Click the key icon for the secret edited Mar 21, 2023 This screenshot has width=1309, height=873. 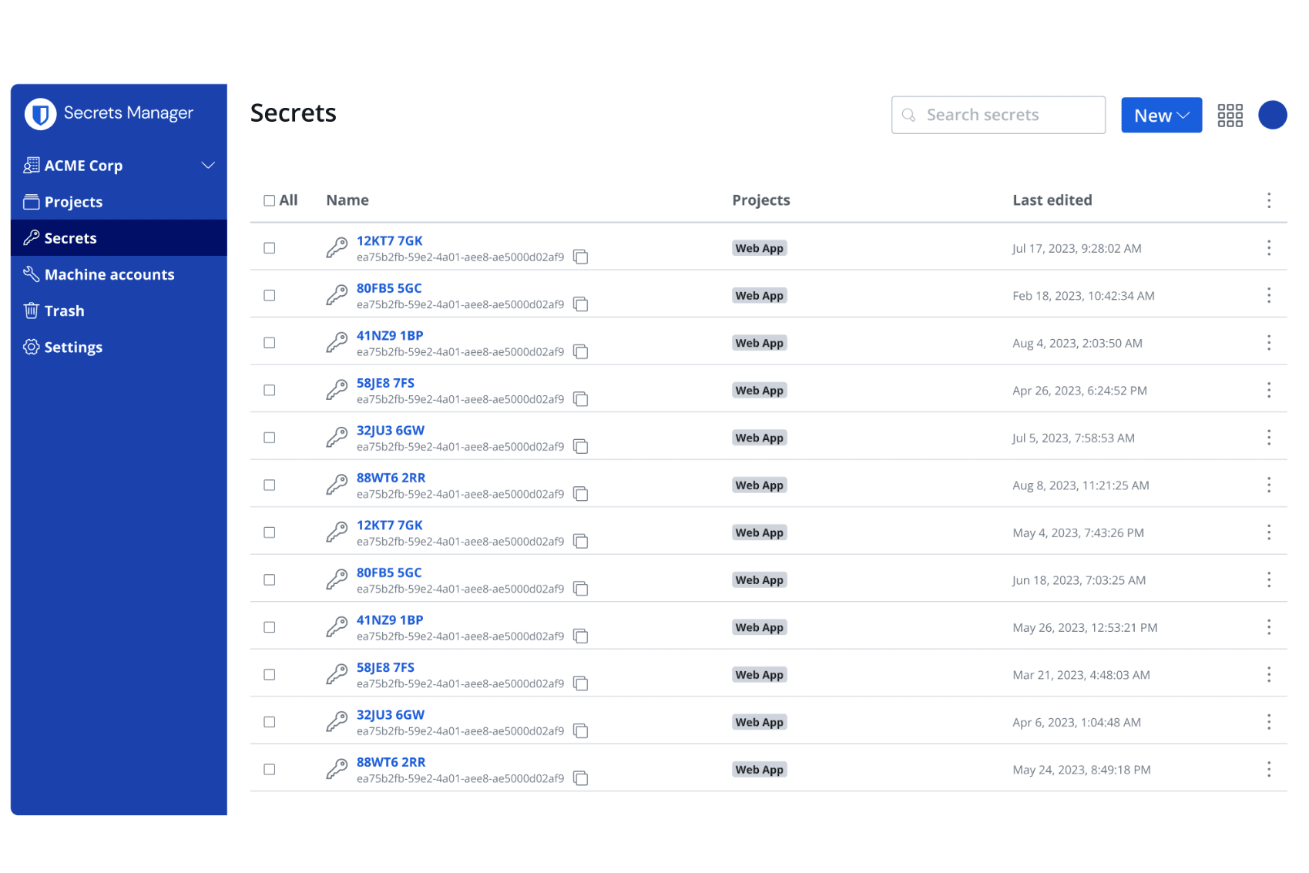337,675
